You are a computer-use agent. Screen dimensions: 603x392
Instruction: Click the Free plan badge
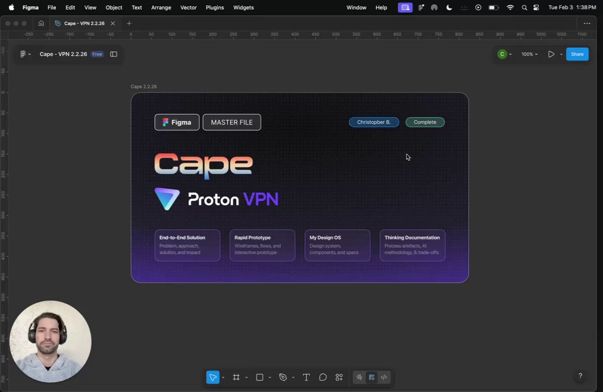[97, 54]
